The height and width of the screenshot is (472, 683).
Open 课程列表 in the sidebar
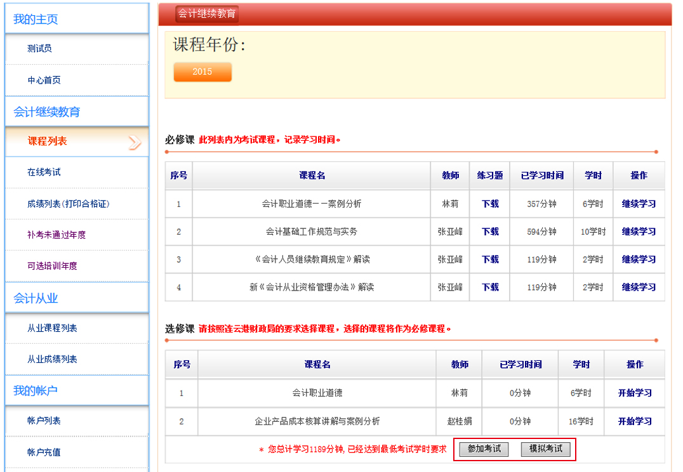[x=47, y=141]
